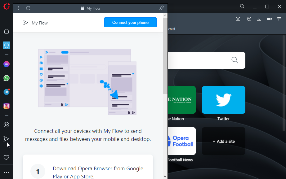This screenshot has width=286, height=179.
Task: Click the search tabs magnifier icon
Action: pos(242,7)
